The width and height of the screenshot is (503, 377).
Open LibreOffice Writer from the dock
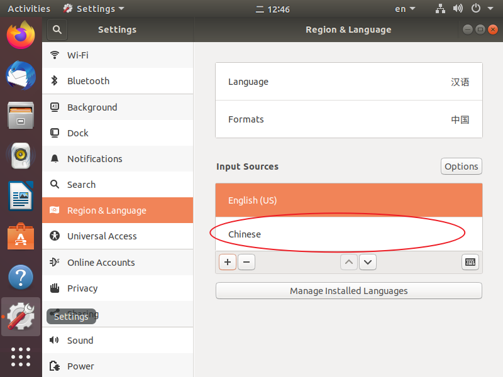coord(21,196)
